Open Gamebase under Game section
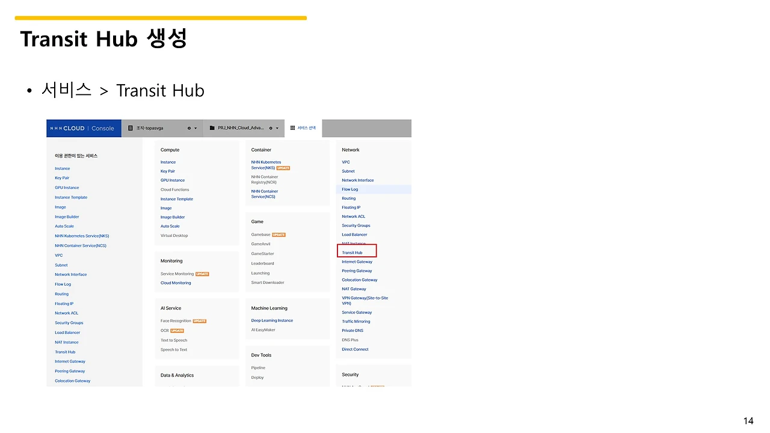 click(x=261, y=235)
